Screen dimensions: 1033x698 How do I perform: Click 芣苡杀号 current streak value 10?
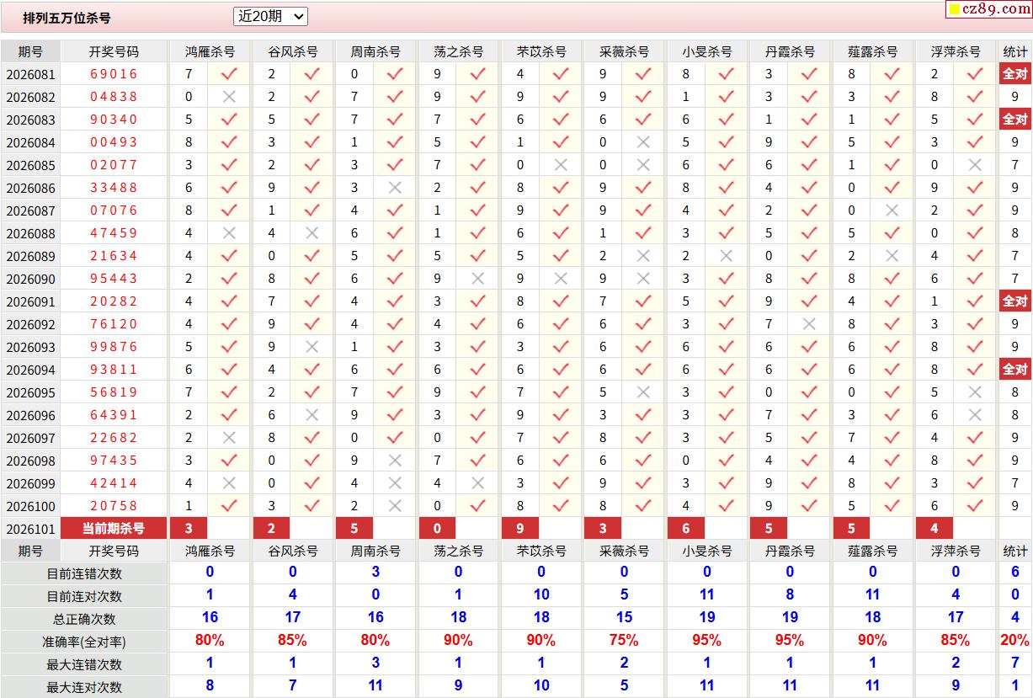coord(541,594)
